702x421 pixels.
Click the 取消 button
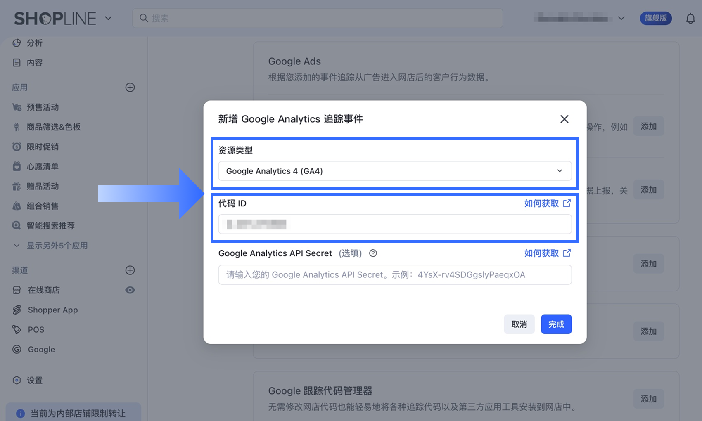[x=519, y=324]
